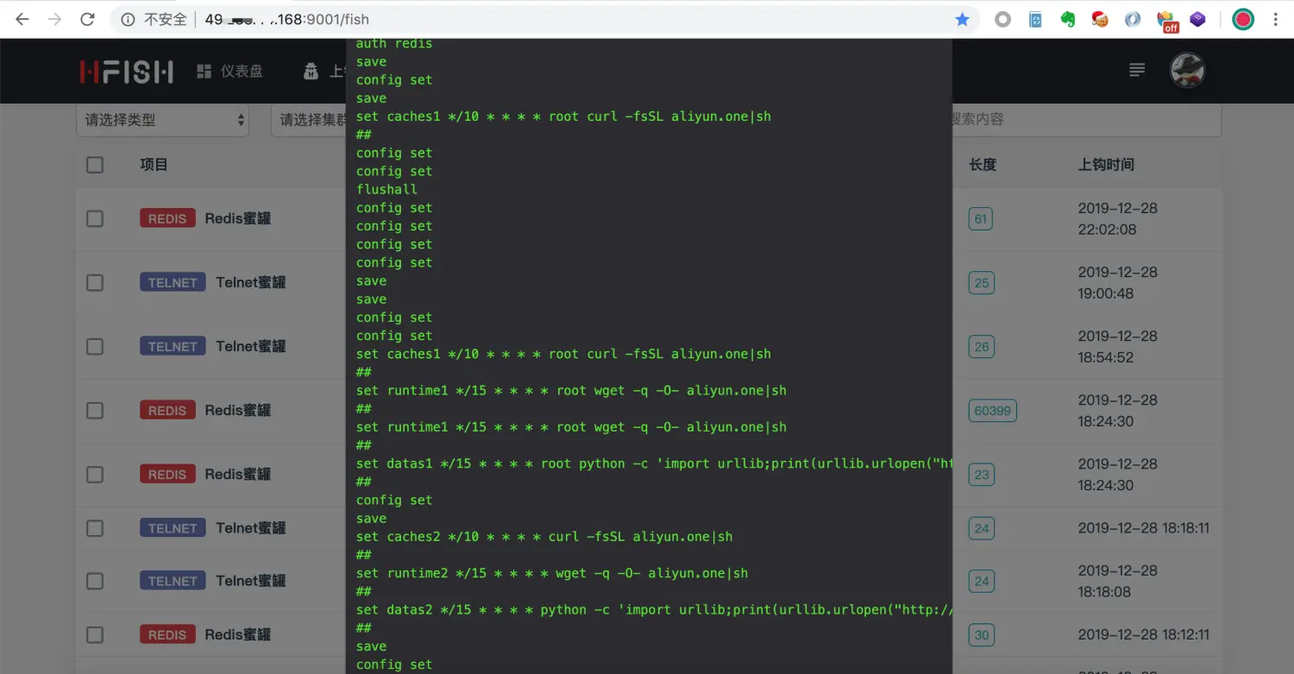Open Chrome three-dot menu
1294x674 pixels.
1276,19
